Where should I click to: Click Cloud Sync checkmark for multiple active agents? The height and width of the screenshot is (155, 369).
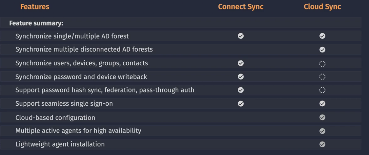click(x=322, y=131)
